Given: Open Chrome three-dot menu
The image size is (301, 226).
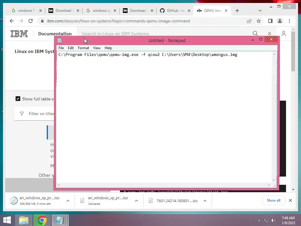Looking at the screenshot, I should pyautogui.click(x=289, y=21).
